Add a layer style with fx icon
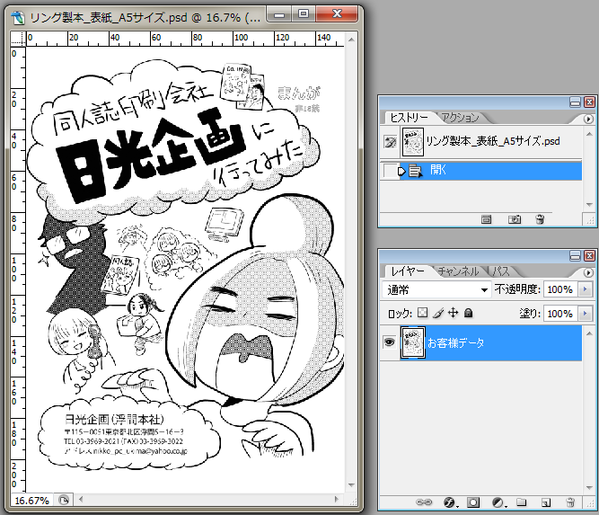The image size is (599, 515). point(450,502)
